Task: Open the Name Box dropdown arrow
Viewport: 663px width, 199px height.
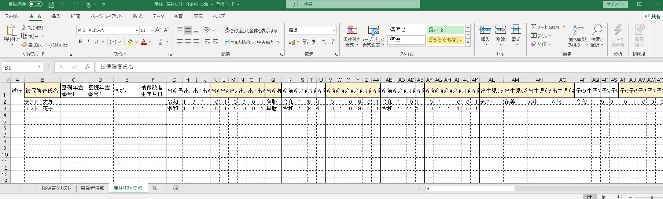Action: [39, 67]
